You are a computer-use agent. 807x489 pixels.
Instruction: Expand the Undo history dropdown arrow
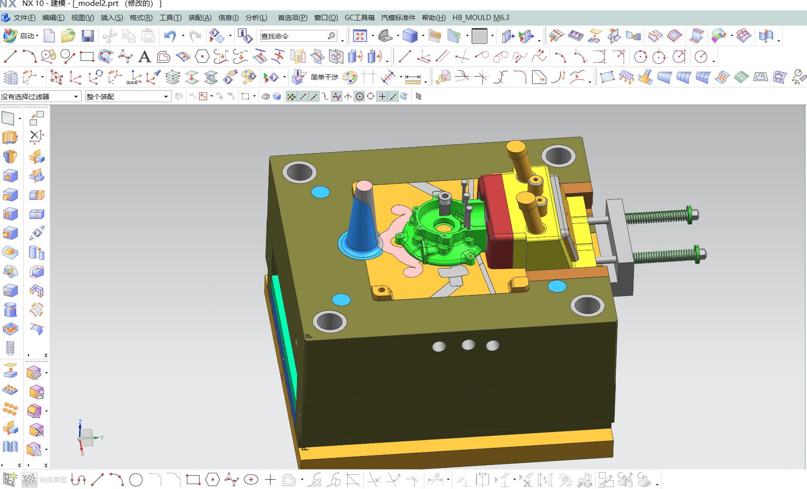[x=183, y=36]
